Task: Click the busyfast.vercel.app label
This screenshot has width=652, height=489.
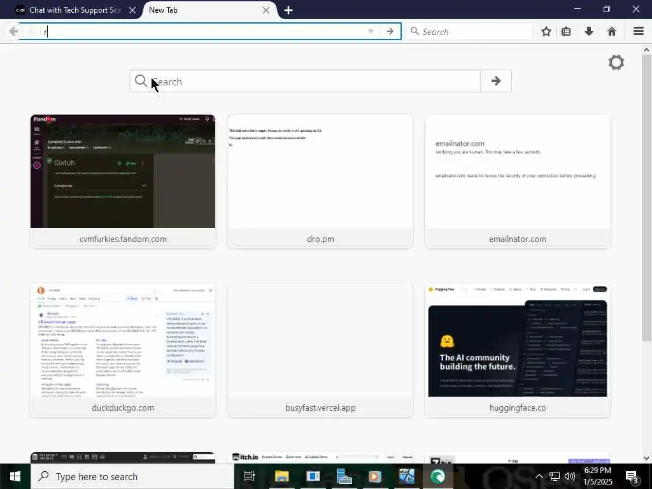Action: point(320,408)
